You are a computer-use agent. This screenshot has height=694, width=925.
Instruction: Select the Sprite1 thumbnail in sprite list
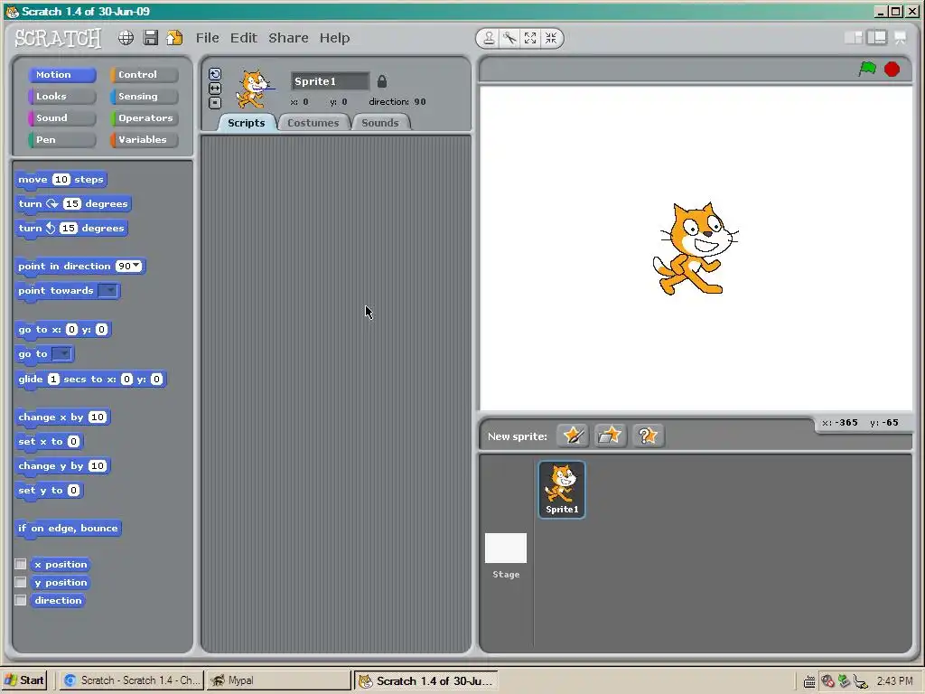pyautogui.click(x=562, y=490)
